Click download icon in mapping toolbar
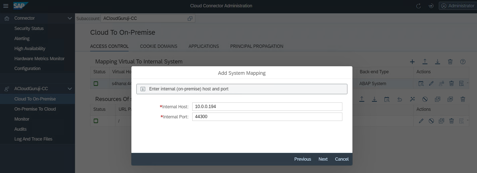 (438, 62)
